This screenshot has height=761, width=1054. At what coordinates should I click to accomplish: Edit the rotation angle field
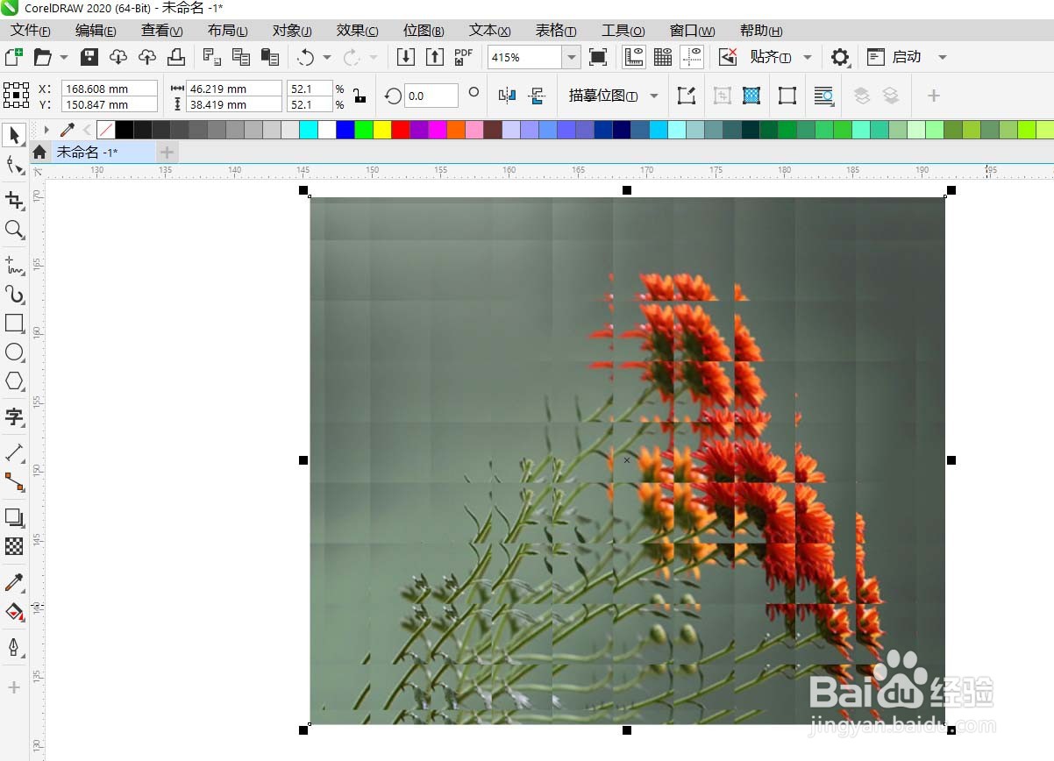(431, 96)
